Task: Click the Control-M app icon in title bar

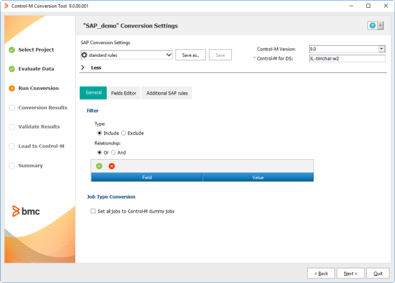Action: (6, 6)
